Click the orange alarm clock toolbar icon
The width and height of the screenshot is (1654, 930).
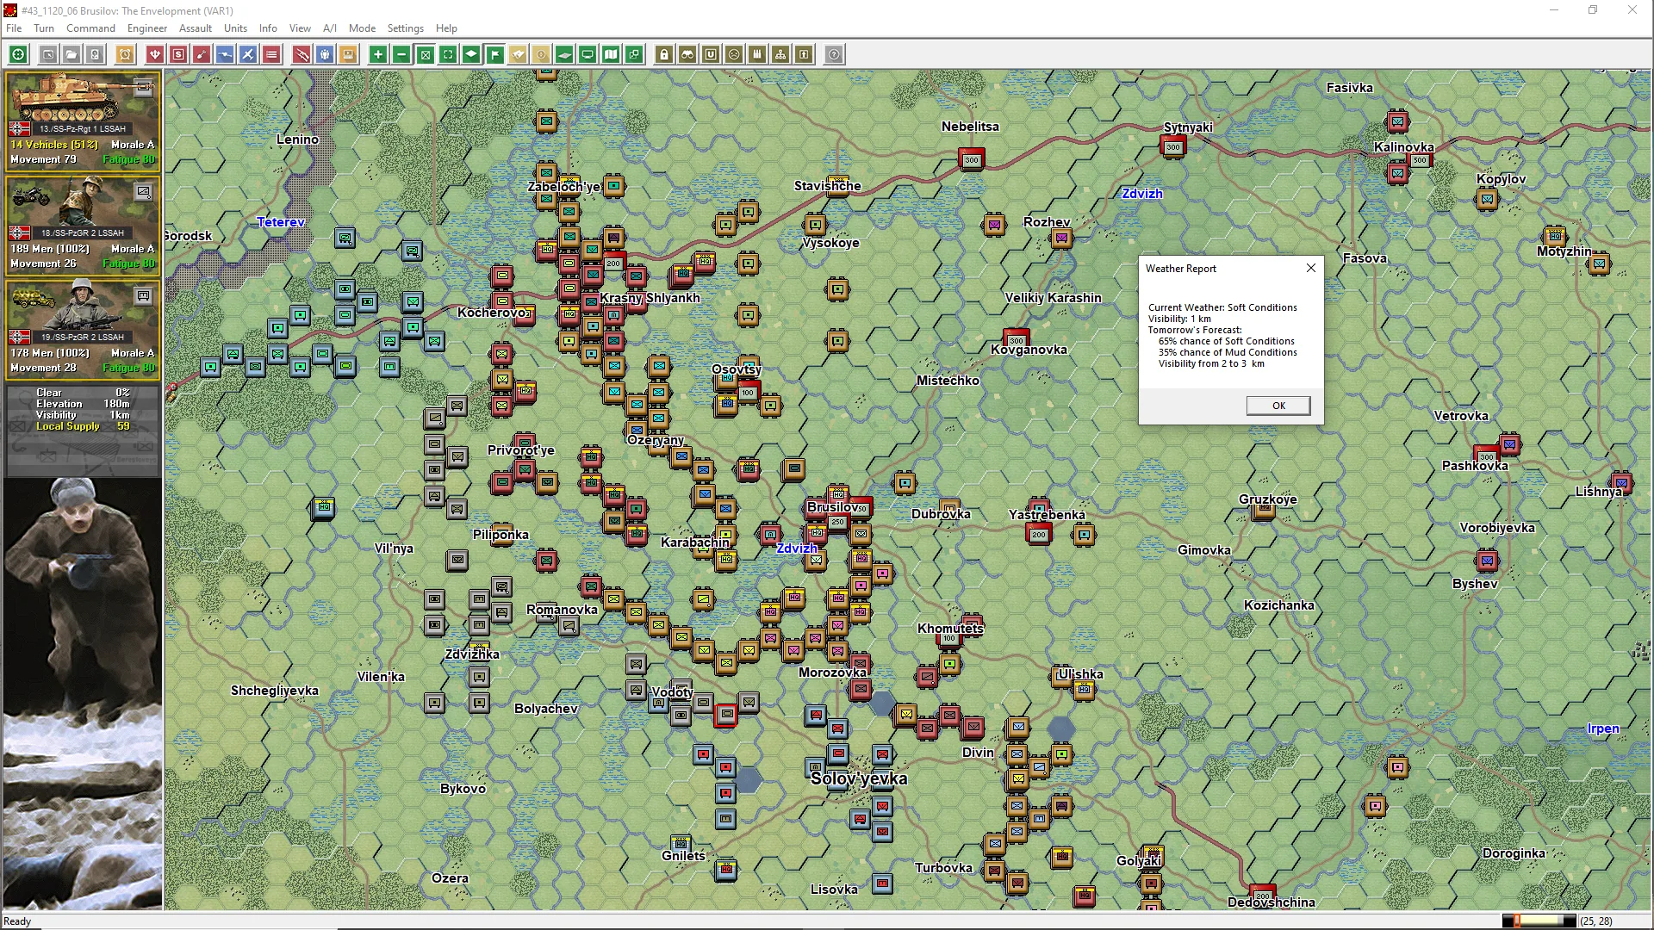tap(125, 54)
